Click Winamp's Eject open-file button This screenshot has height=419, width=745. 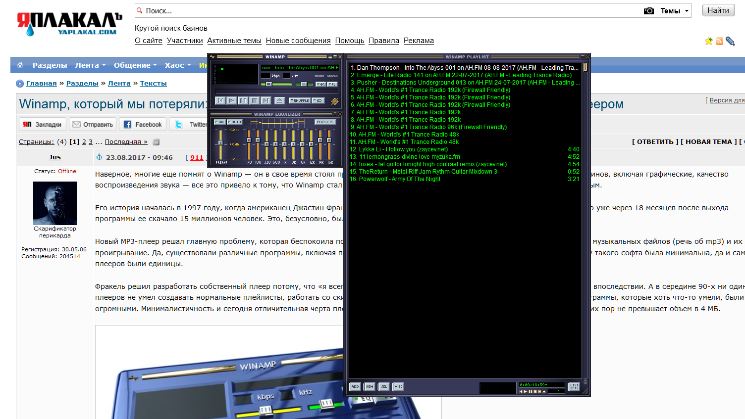[280, 100]
